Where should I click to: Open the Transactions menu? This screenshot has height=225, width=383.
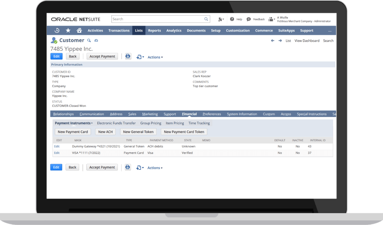click(119, 31)
